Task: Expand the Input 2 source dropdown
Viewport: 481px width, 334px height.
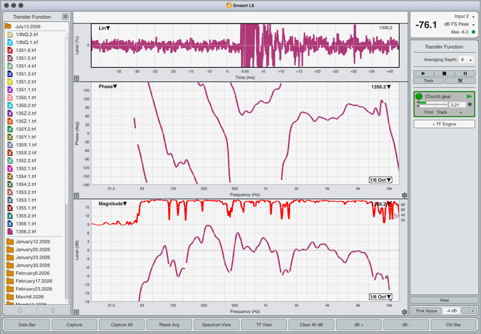Action: coord(464,16)
